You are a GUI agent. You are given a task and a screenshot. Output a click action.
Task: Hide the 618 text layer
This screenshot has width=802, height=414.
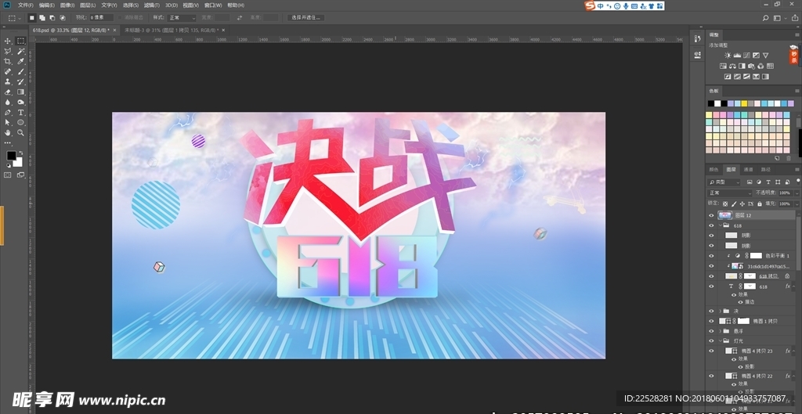(711, 286)
